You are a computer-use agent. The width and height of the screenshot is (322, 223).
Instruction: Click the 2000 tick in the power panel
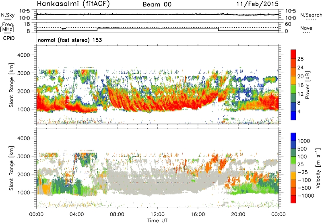tap(25, 91)
